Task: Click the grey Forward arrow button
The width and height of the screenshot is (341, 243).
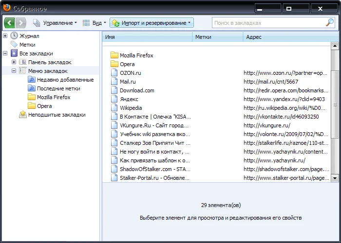Action: click(21, 23)
